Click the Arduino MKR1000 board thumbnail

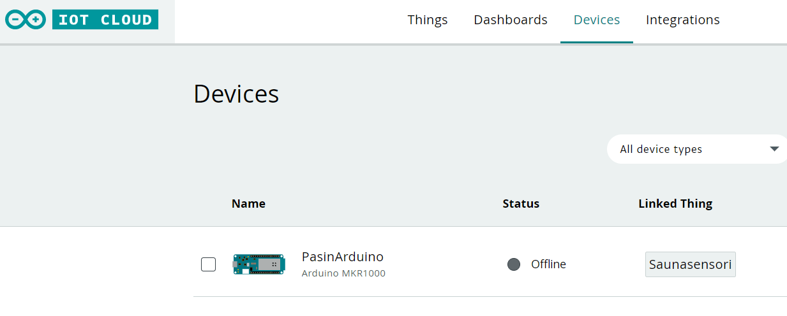259,264
